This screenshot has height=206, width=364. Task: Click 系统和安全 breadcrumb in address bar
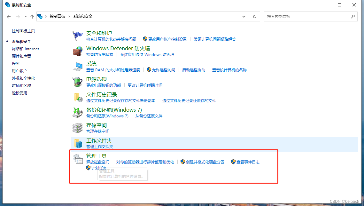tap(83, 16)
